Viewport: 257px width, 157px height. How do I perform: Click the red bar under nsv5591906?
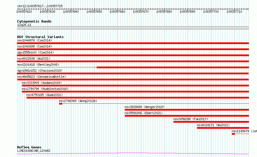(187, 116)
